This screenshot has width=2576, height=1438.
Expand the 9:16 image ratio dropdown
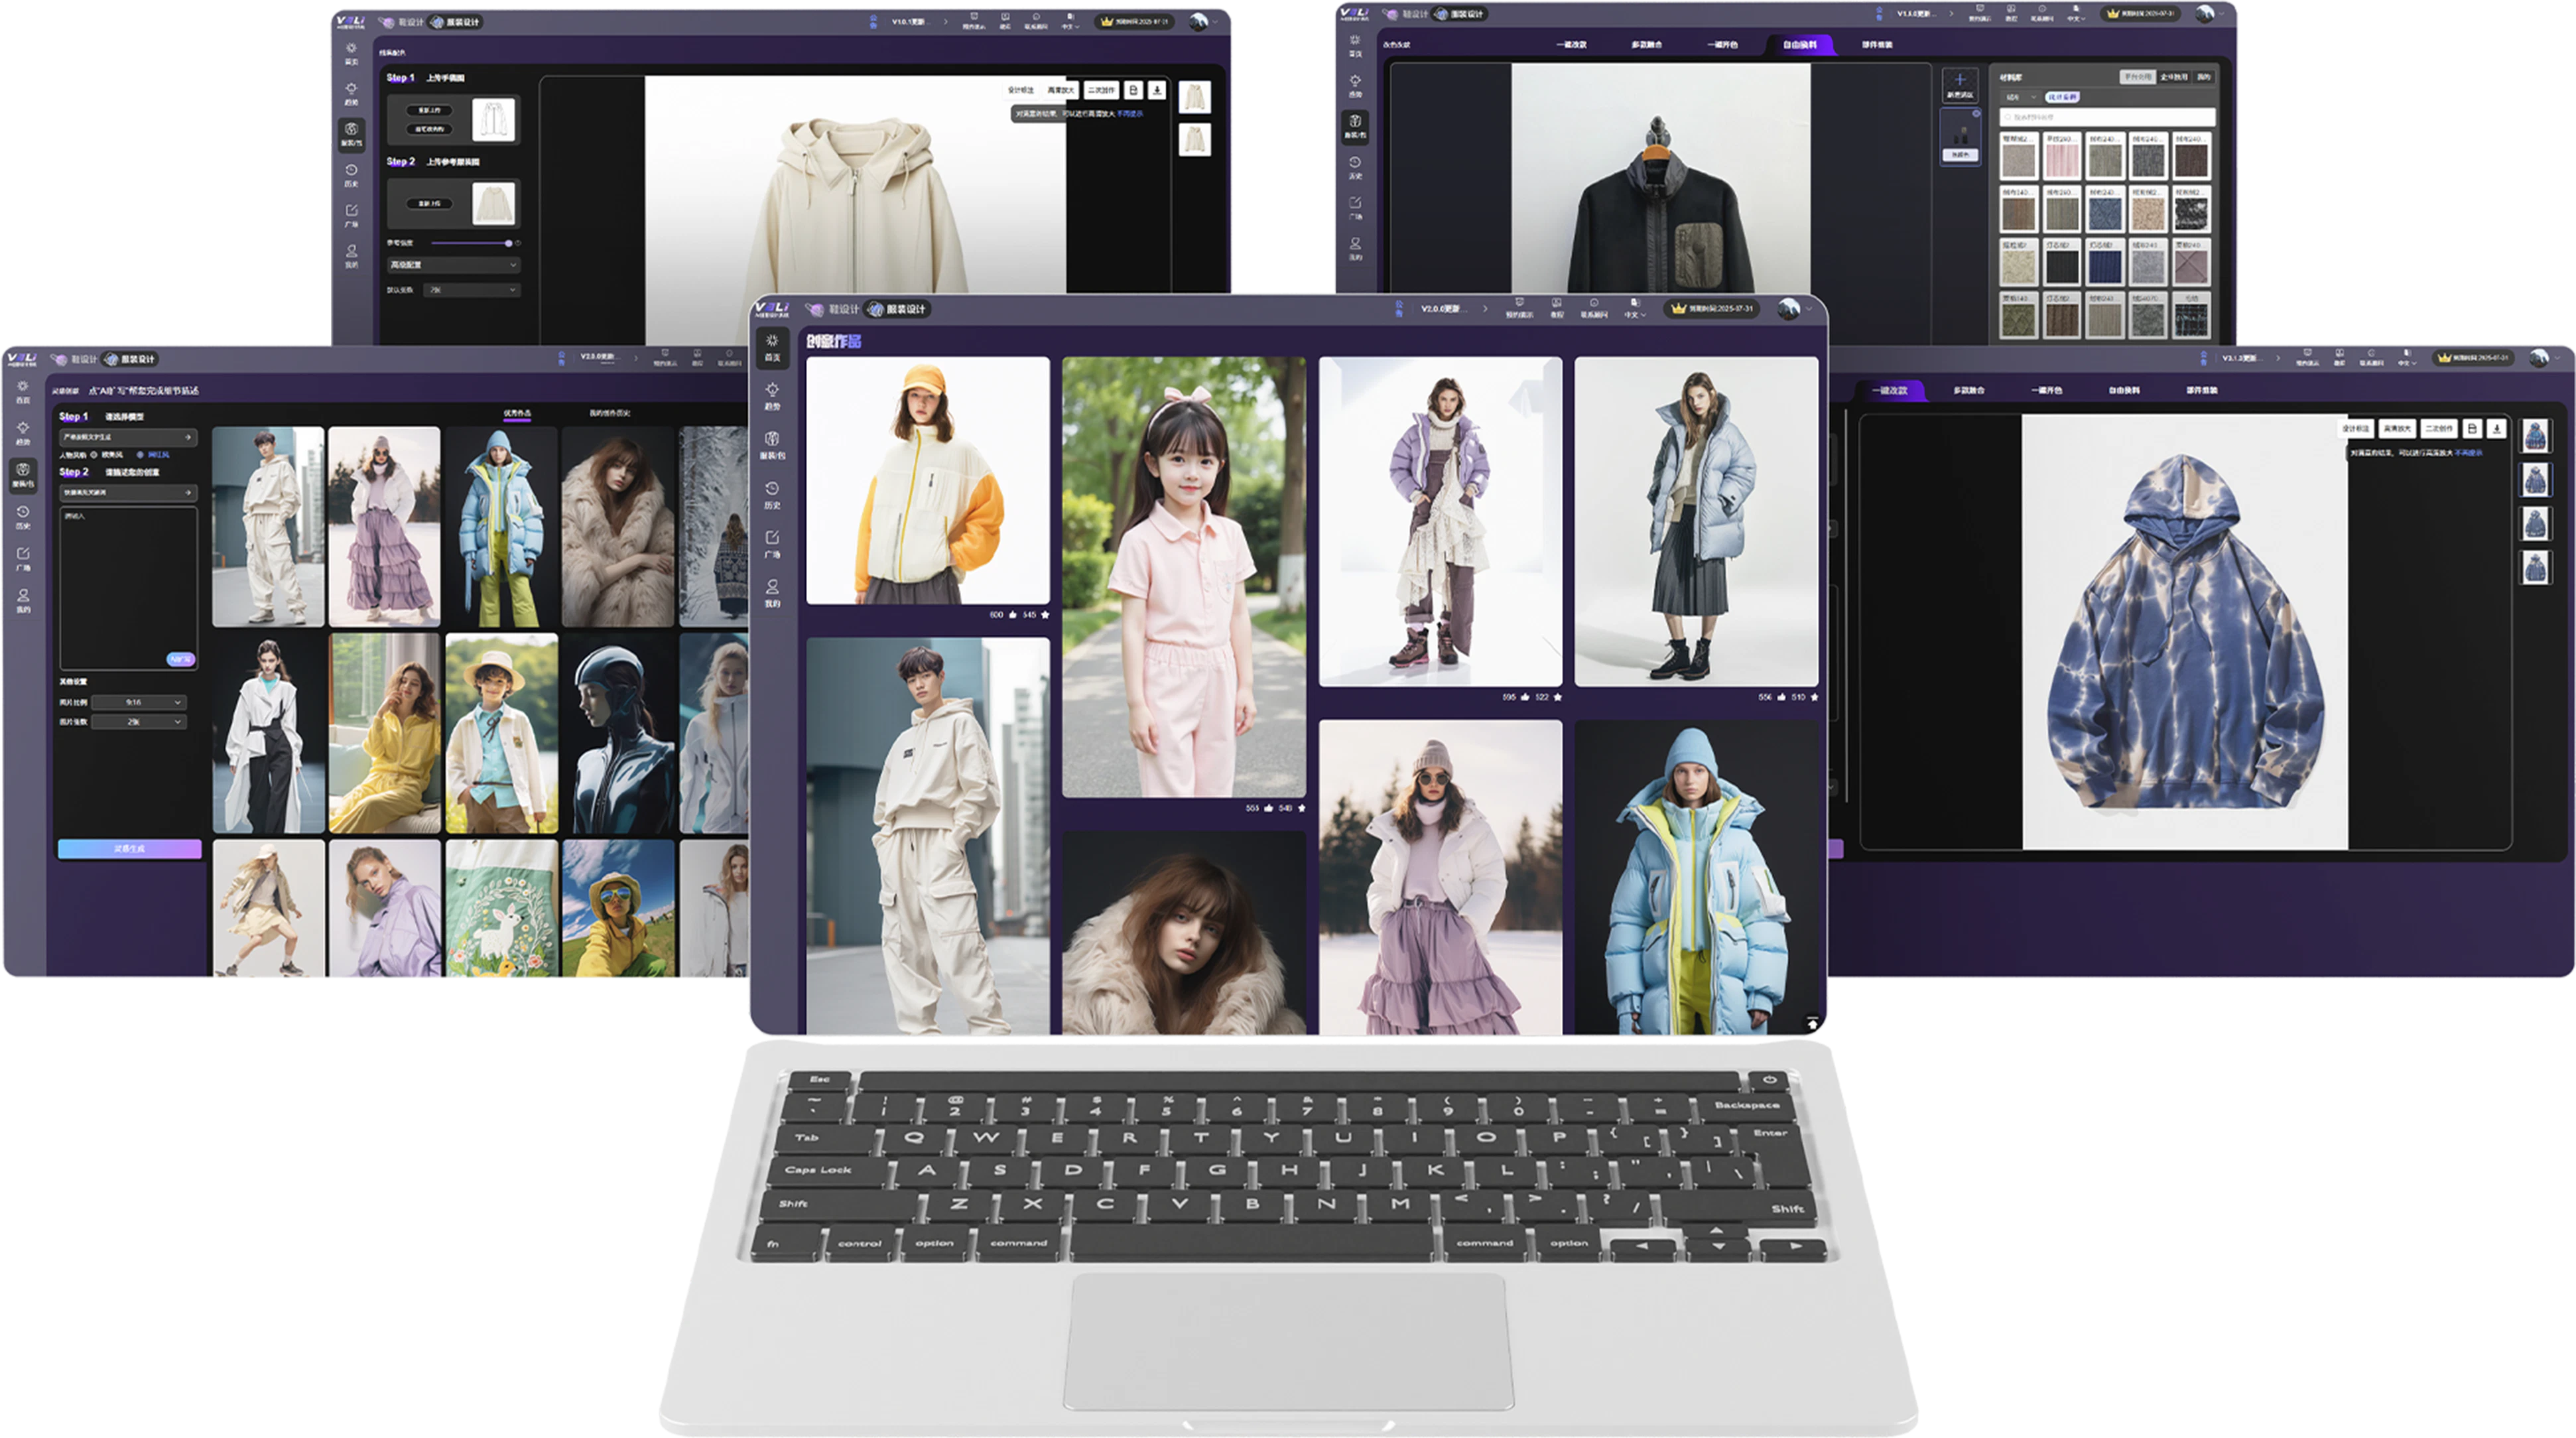138,702
